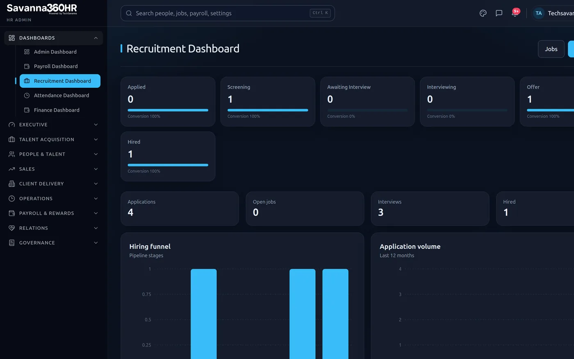Click the Applied conversion progress bar
Screen dimensions: 574x359
(168, 110)
